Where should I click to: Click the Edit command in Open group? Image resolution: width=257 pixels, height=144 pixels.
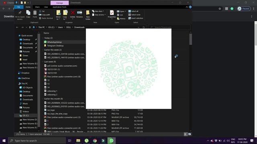coord(120,15)
